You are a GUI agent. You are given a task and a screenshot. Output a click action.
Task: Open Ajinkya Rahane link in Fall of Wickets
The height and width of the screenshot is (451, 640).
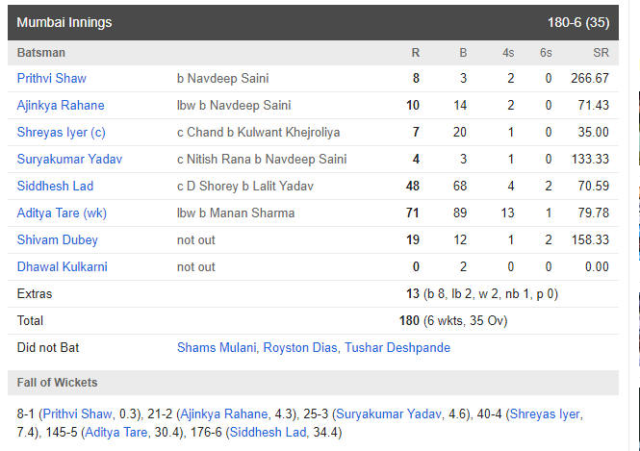pos(223,413)
